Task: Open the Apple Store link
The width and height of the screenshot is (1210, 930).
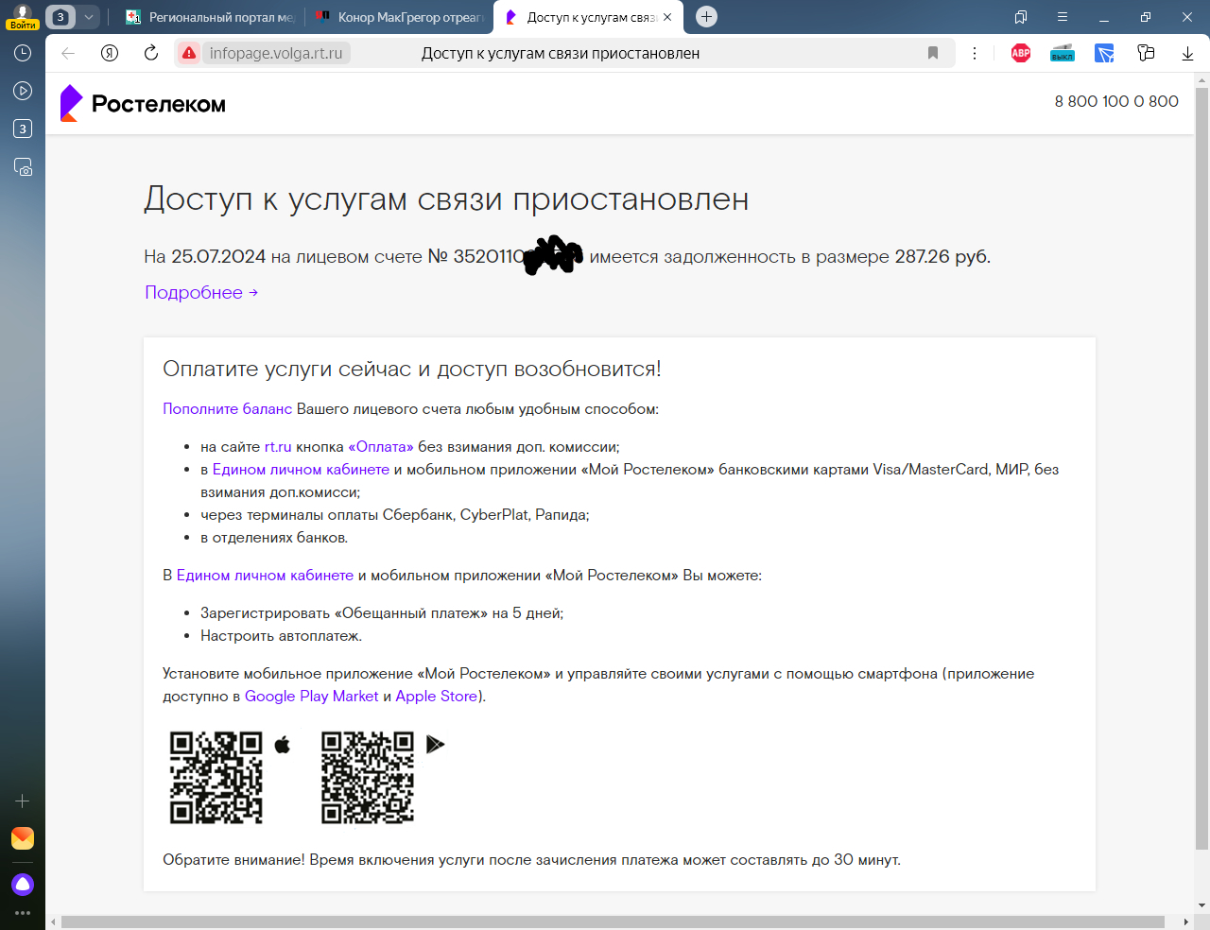Action: (x=437, y=697)
